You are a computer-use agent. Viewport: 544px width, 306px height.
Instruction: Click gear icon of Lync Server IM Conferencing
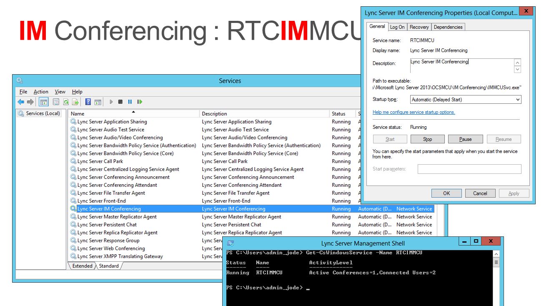tap(73, 209)
